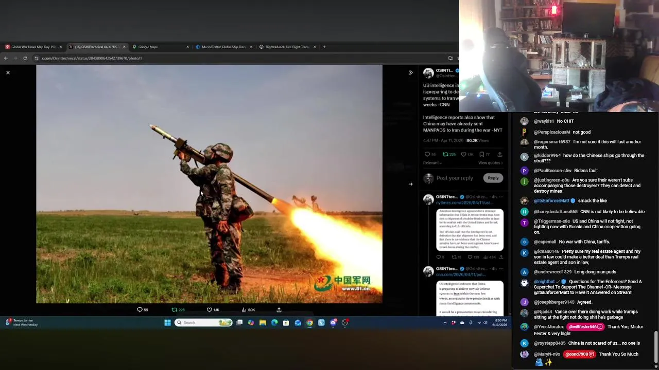Switch to the Flightradar24 Live Flight Tracker tab
Viewport: 659px width, 370px height.
(287, 47)
